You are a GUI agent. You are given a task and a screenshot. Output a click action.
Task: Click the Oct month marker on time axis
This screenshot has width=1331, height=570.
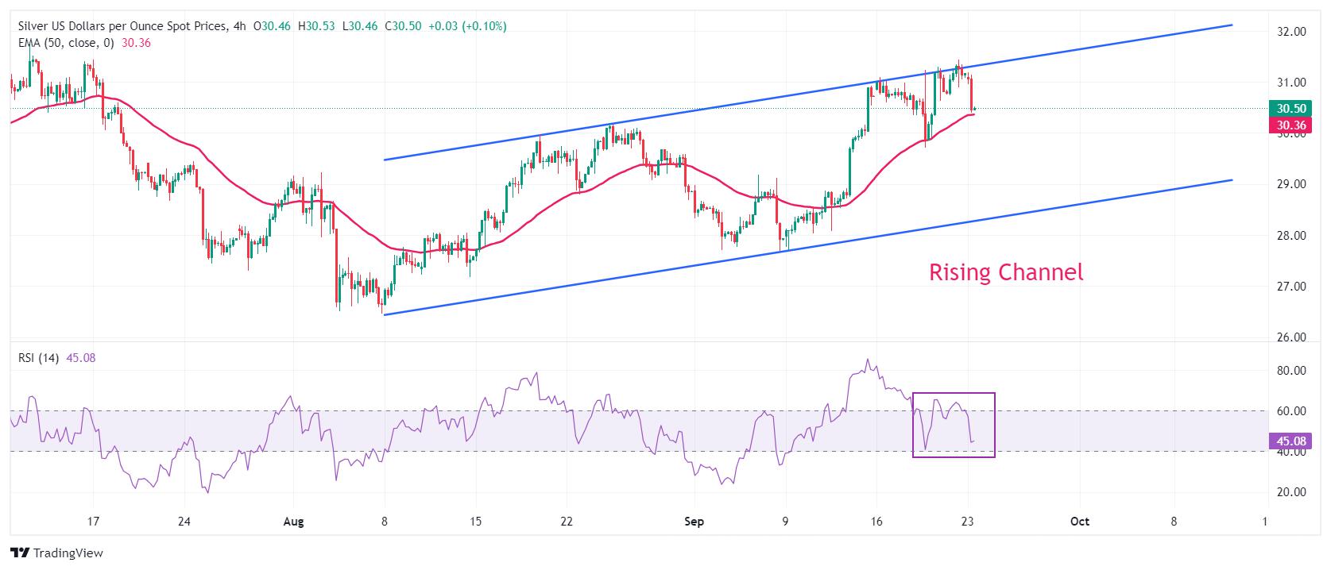point(1079,522)
